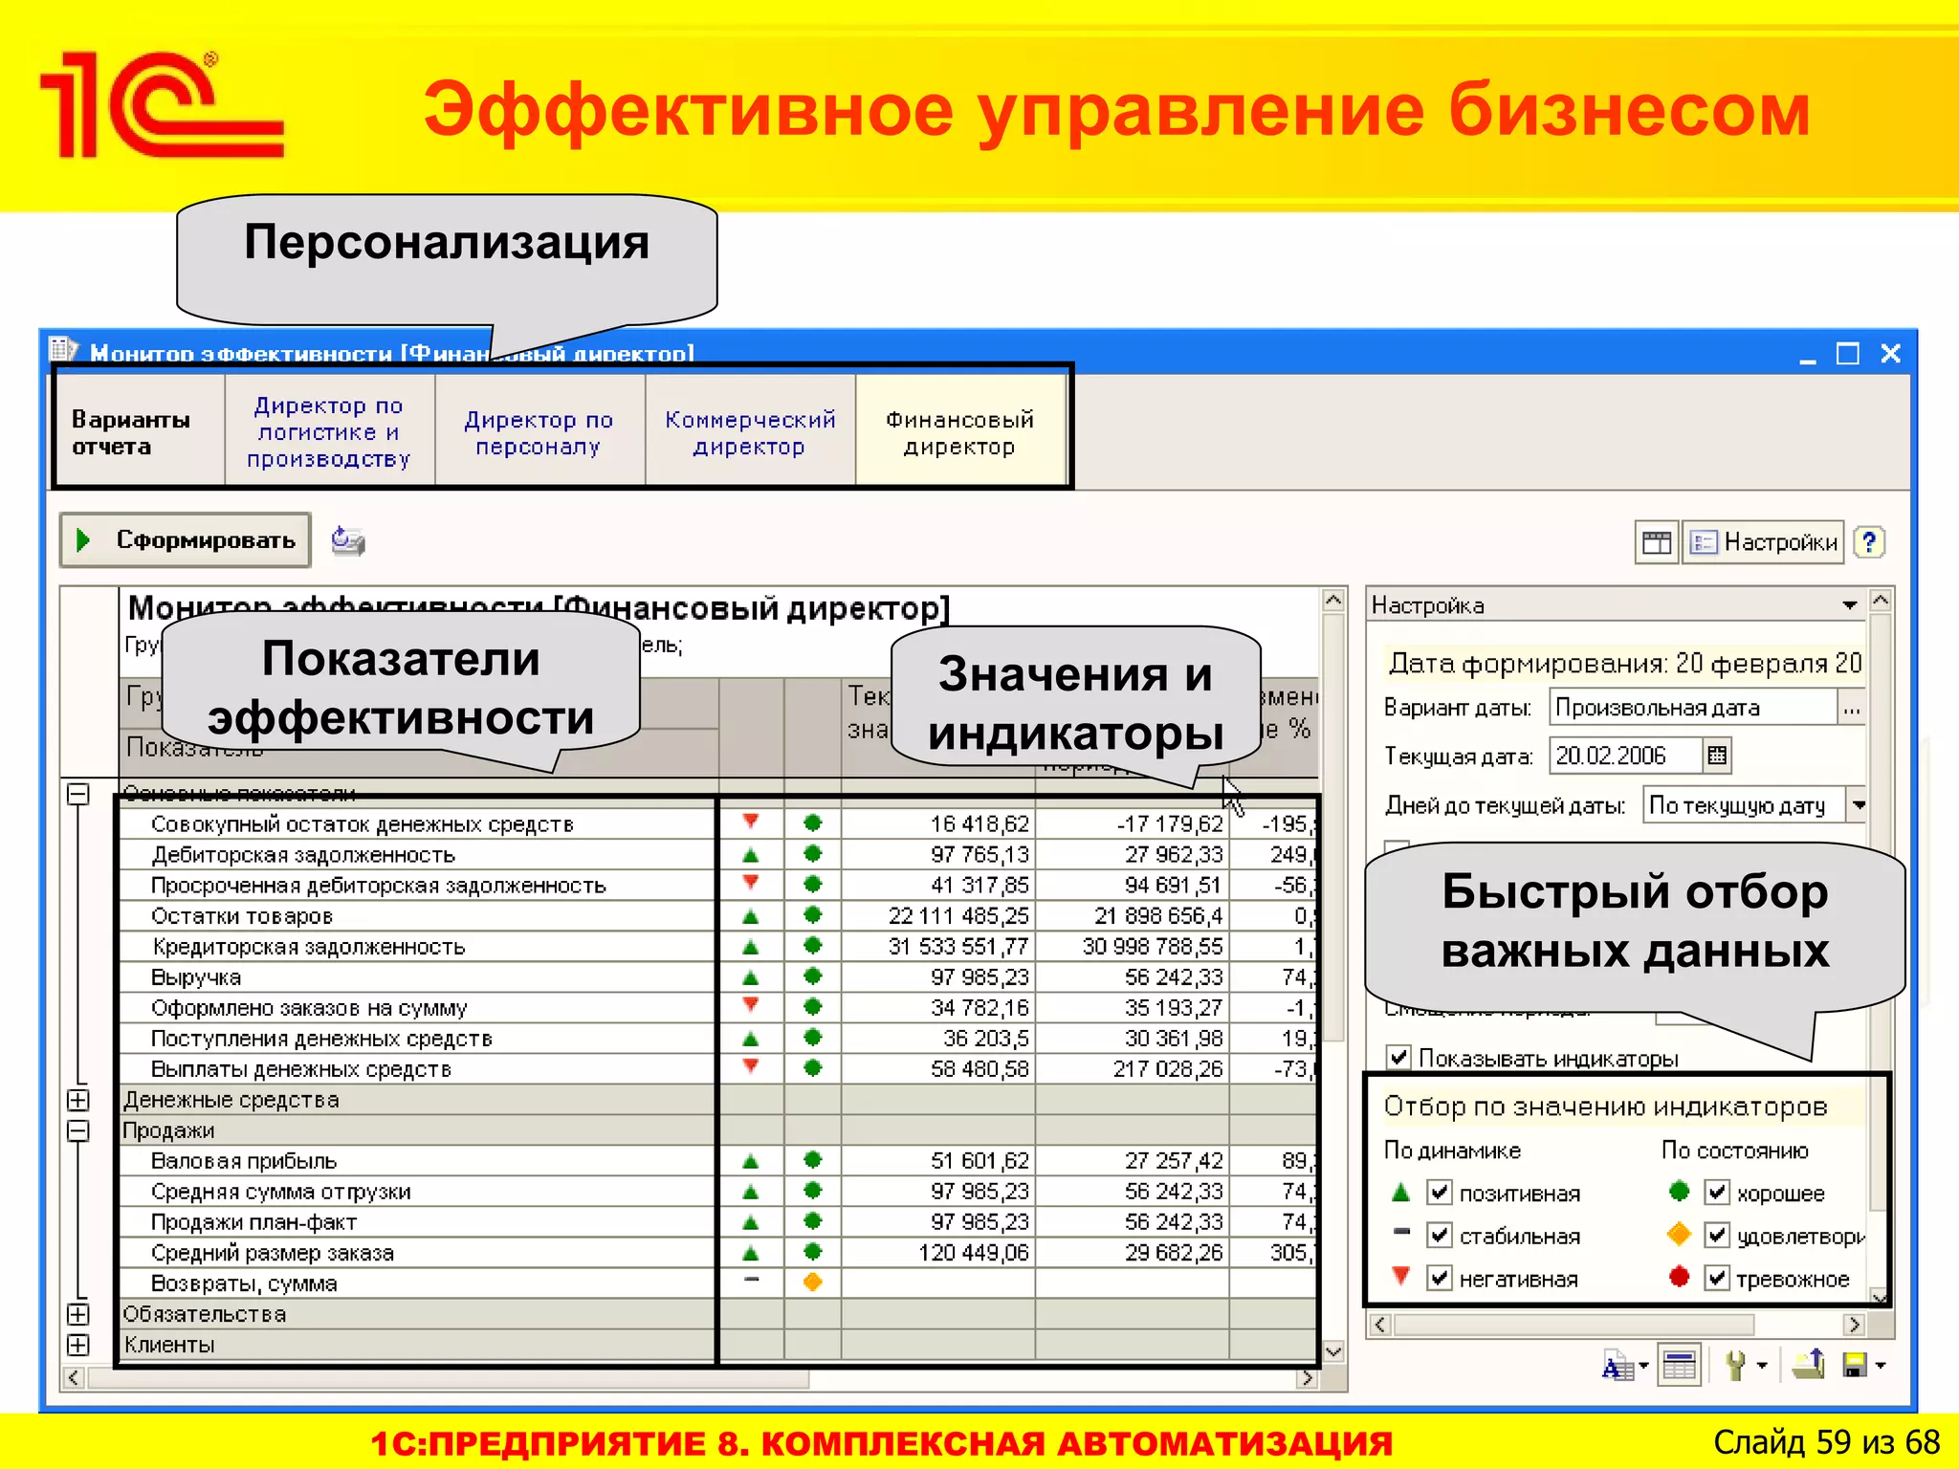The height and width of the screenshot is (1469, 1959).
Task: Open help with the question mark icon
Action: (x=1869, y=543)
